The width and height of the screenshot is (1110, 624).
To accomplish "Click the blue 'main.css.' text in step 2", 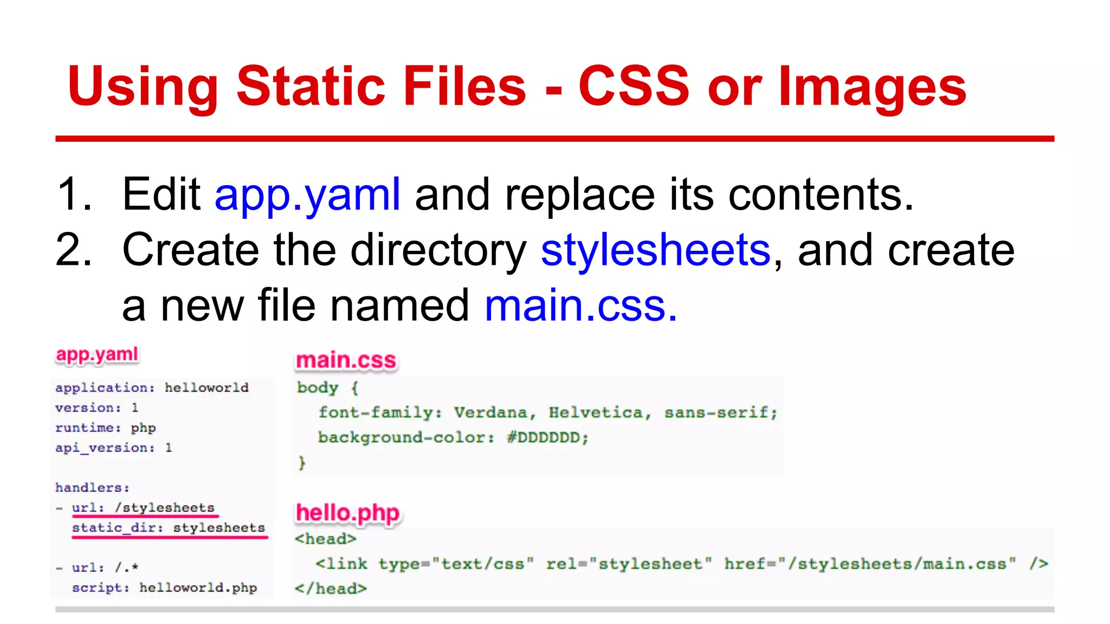I will coord(581,306).
